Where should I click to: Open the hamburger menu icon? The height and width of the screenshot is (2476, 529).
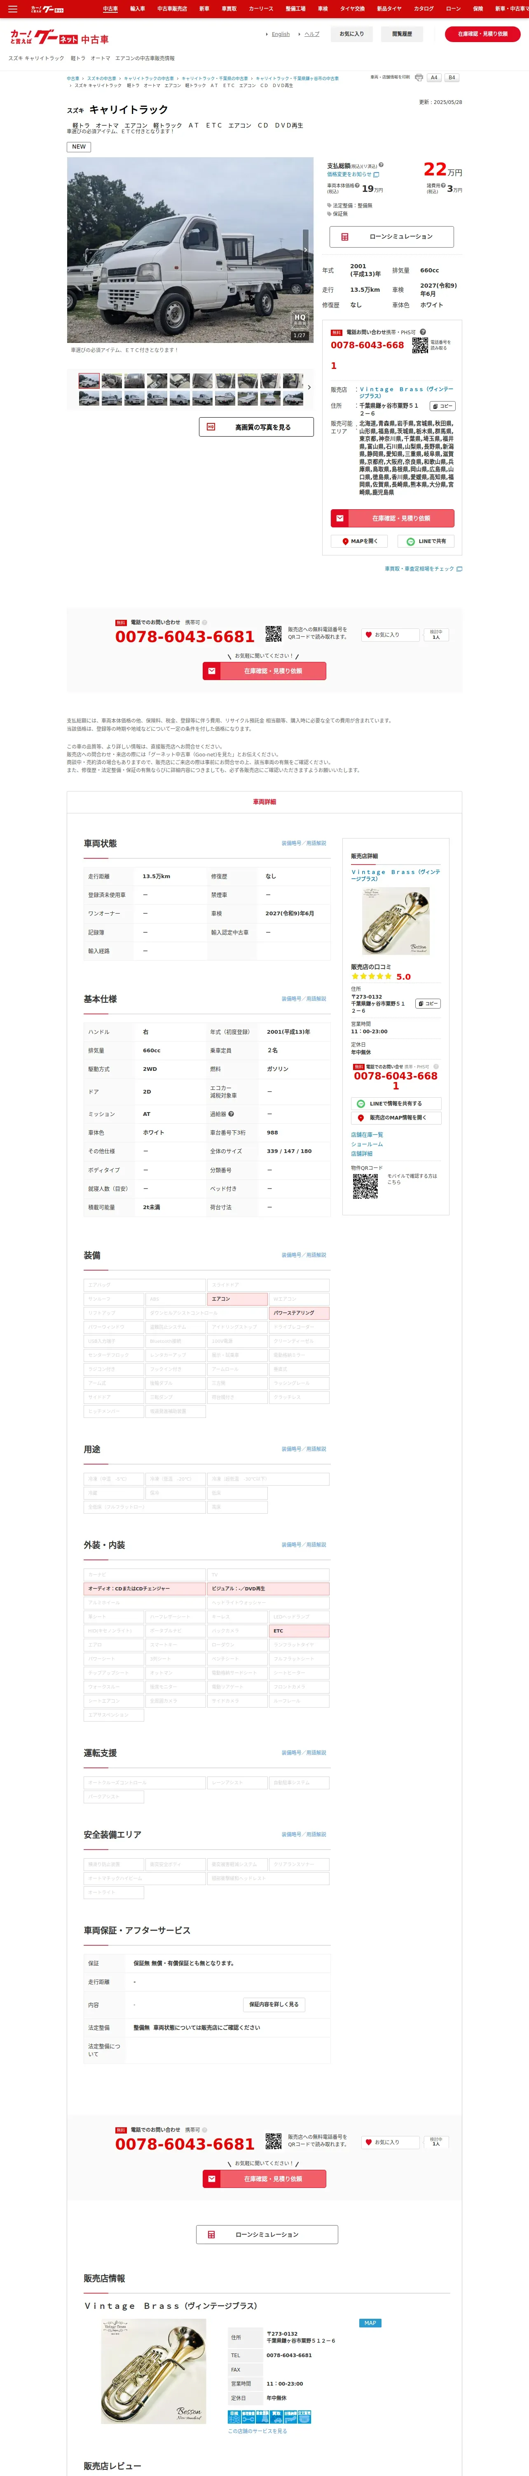[x=12, y=9]
